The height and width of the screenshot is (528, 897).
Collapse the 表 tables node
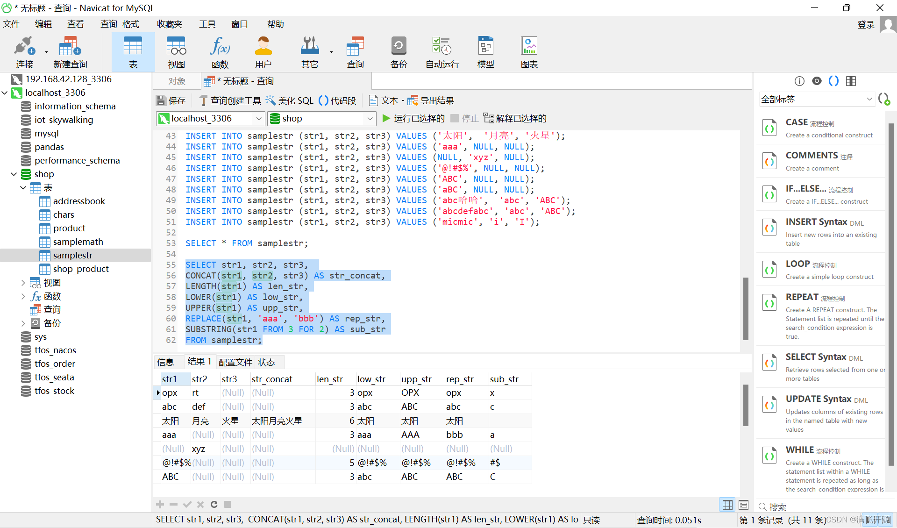[x=23, y=188]
